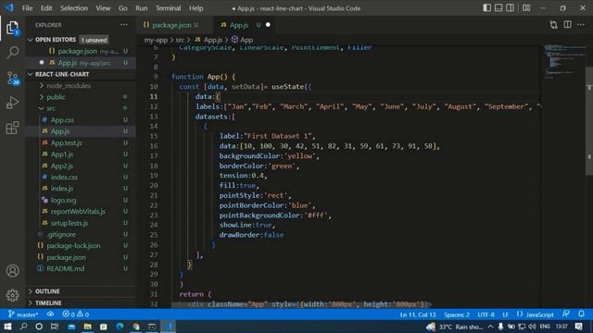This screenshot has height=333, width=593.
Task: Open the Extensions view
Action: [12, 128]
